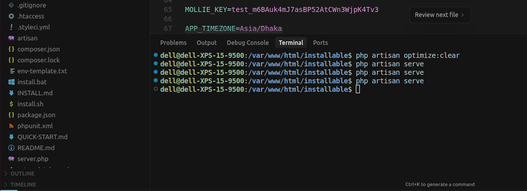Open QUICK-START.md

[42, 137]
